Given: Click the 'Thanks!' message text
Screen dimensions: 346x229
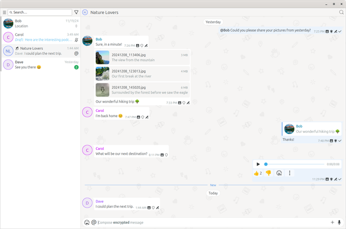Looking at the screenshot, I should [x=288, y=139].
